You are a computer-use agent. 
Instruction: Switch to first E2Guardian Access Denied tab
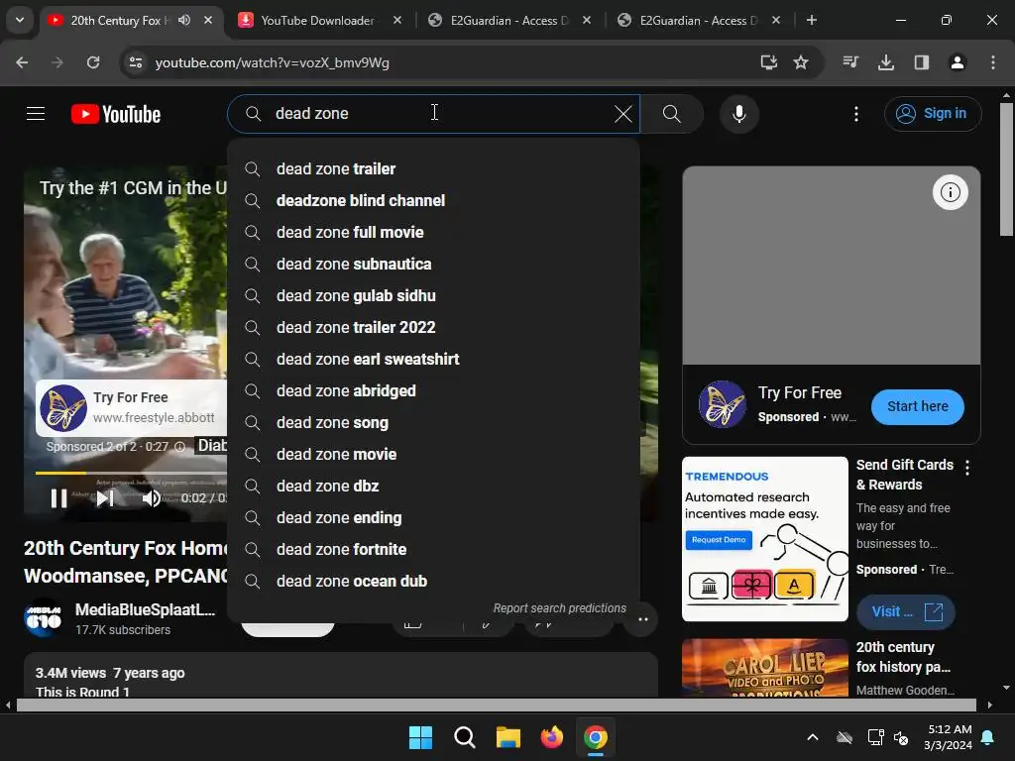[x=508, y=21]
